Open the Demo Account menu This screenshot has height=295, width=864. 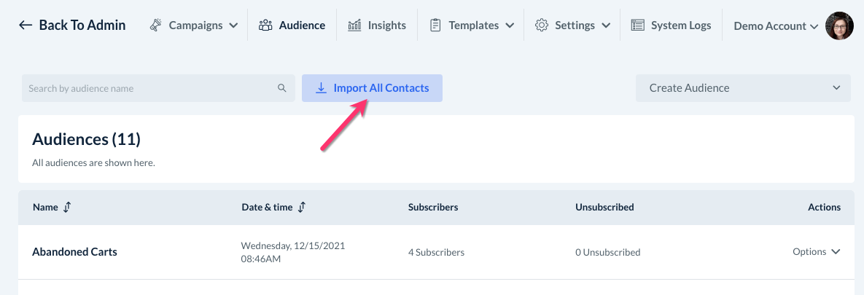pos(775,26)
